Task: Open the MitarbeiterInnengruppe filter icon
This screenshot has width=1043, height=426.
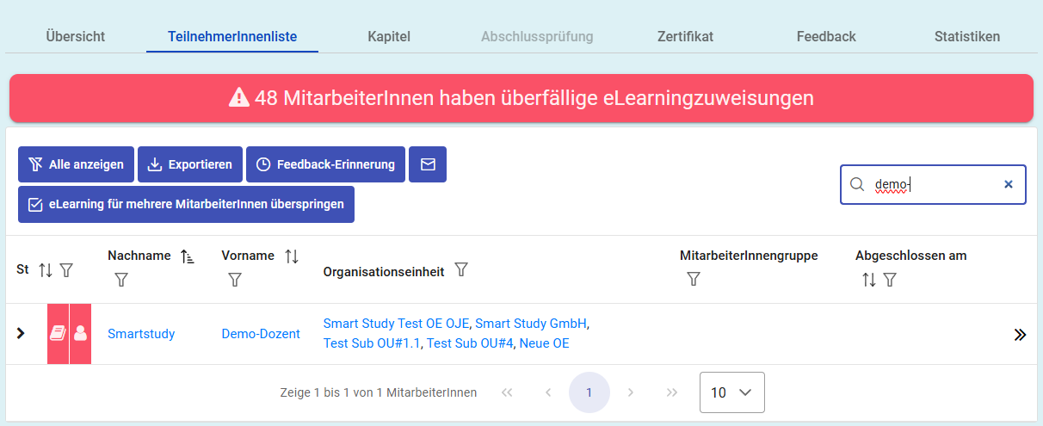Action: 694,279
